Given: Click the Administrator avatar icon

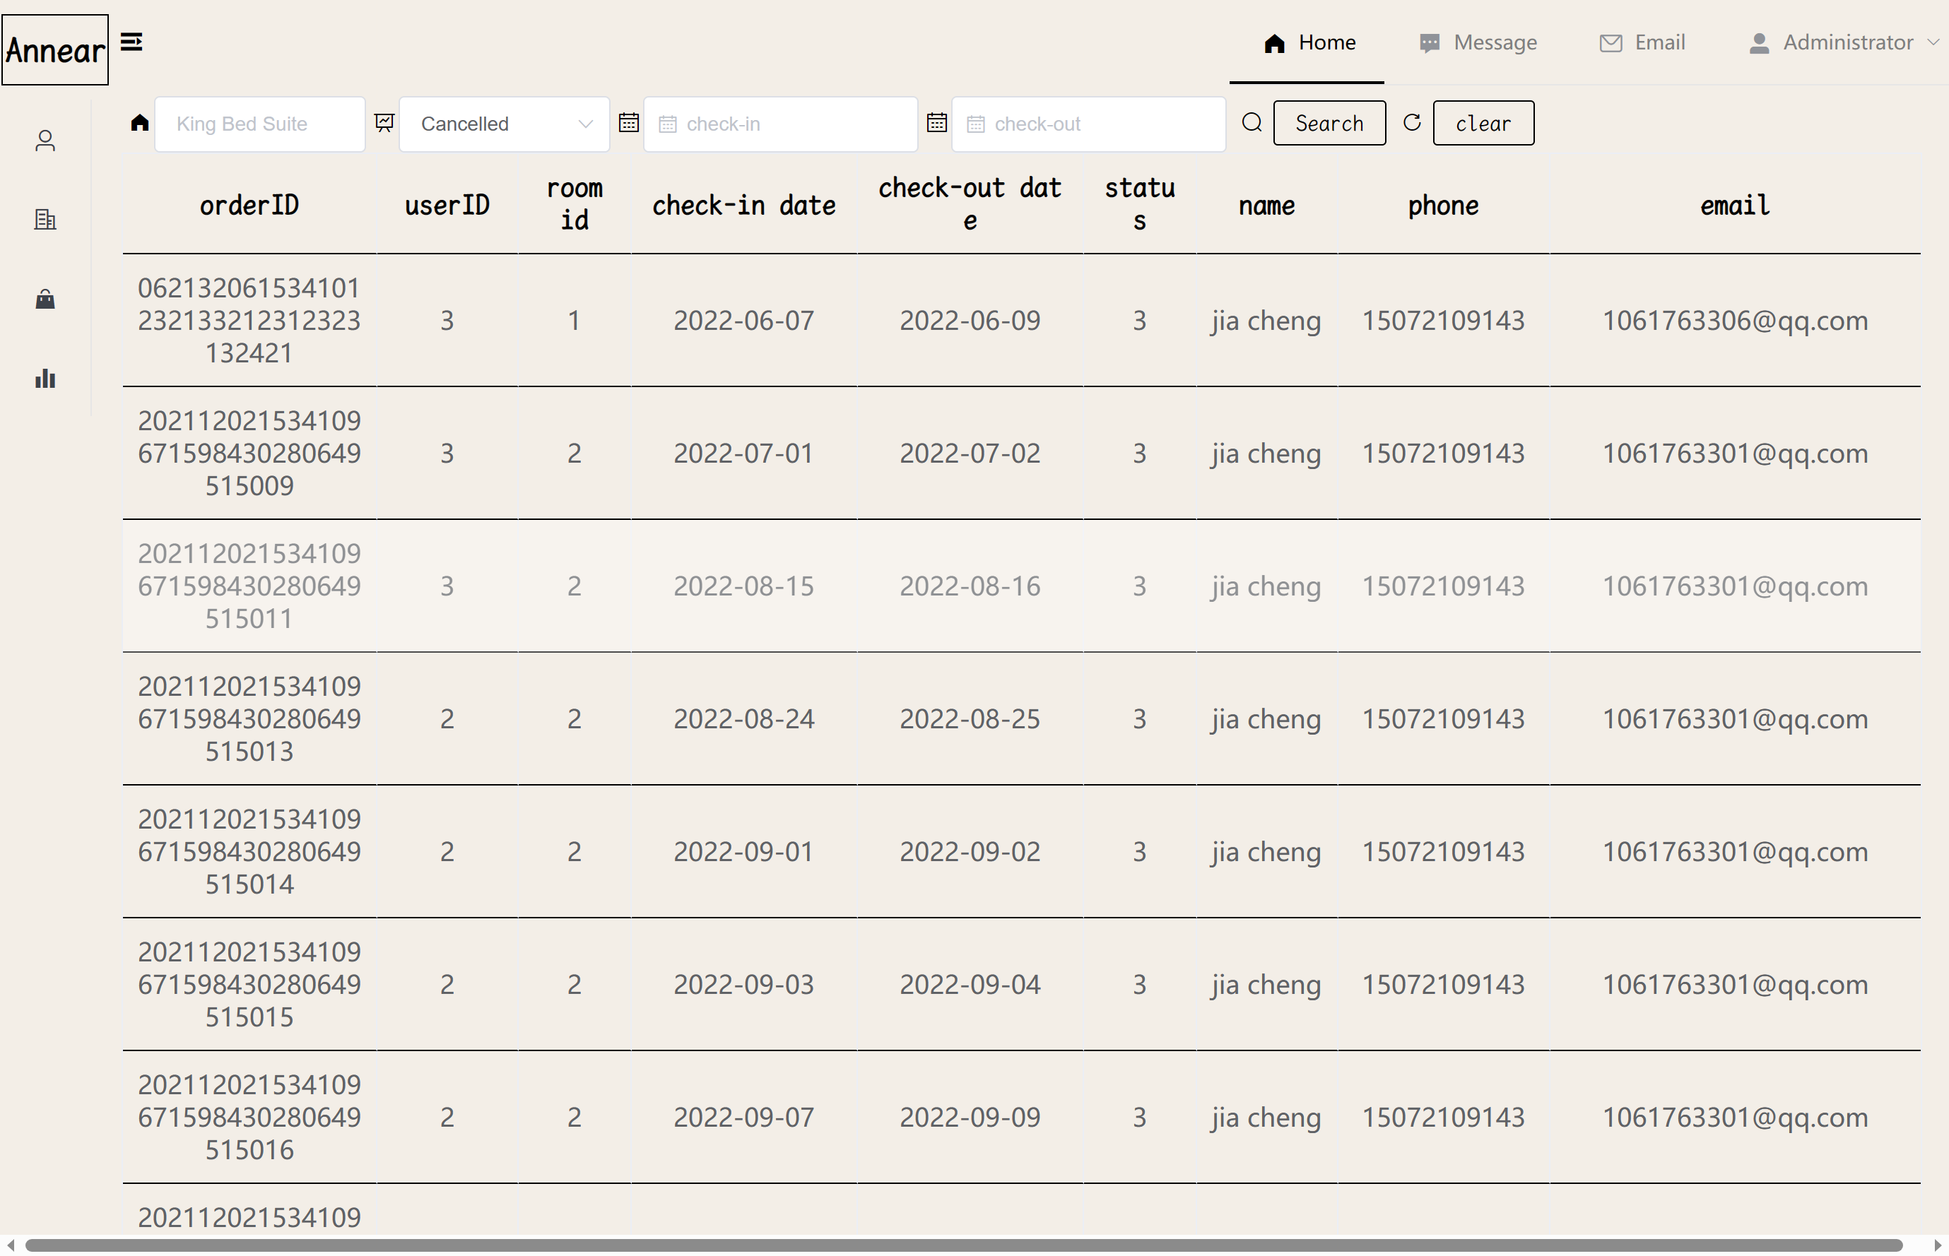Looking at the screenshot, I should [x=1759, y=43].
